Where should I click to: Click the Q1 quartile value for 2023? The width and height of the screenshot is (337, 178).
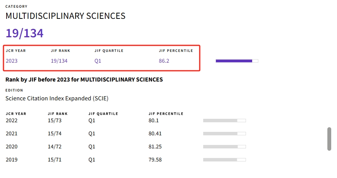point(98,61)
